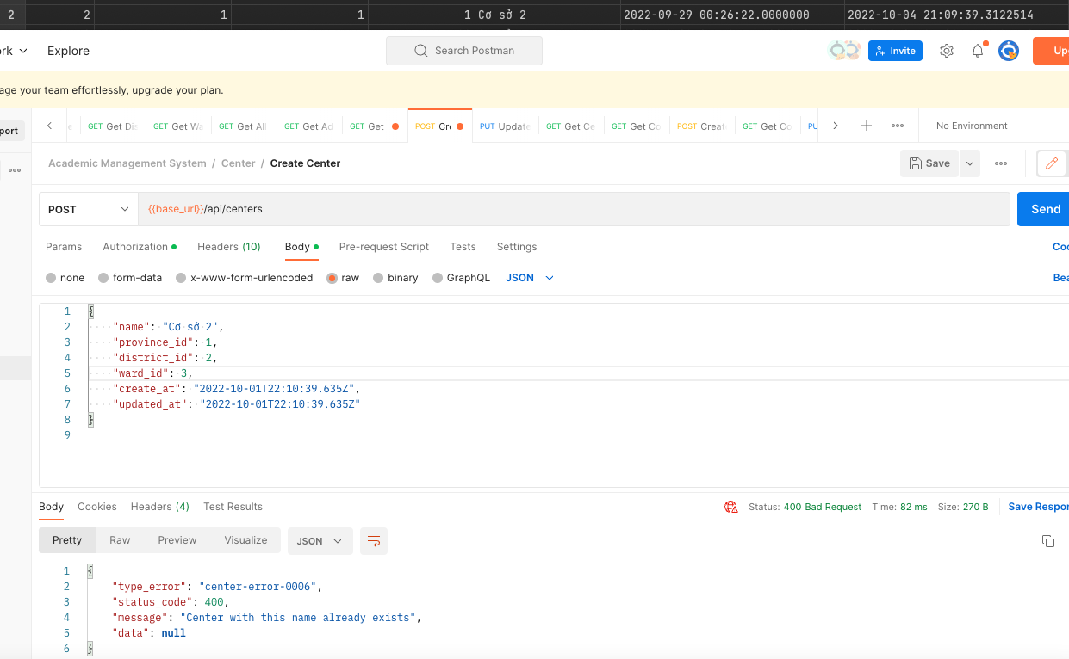
Task: Switch to the Headers (10) tab
Action: pyautogui.click(x=229, y=247)
